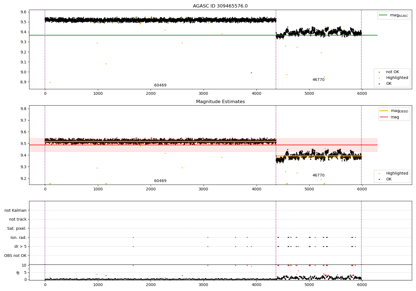The height and width of the screenshot is (291, 416).
Task: Select the mag OBSID legend entry in middle panel
Action: 394,111
